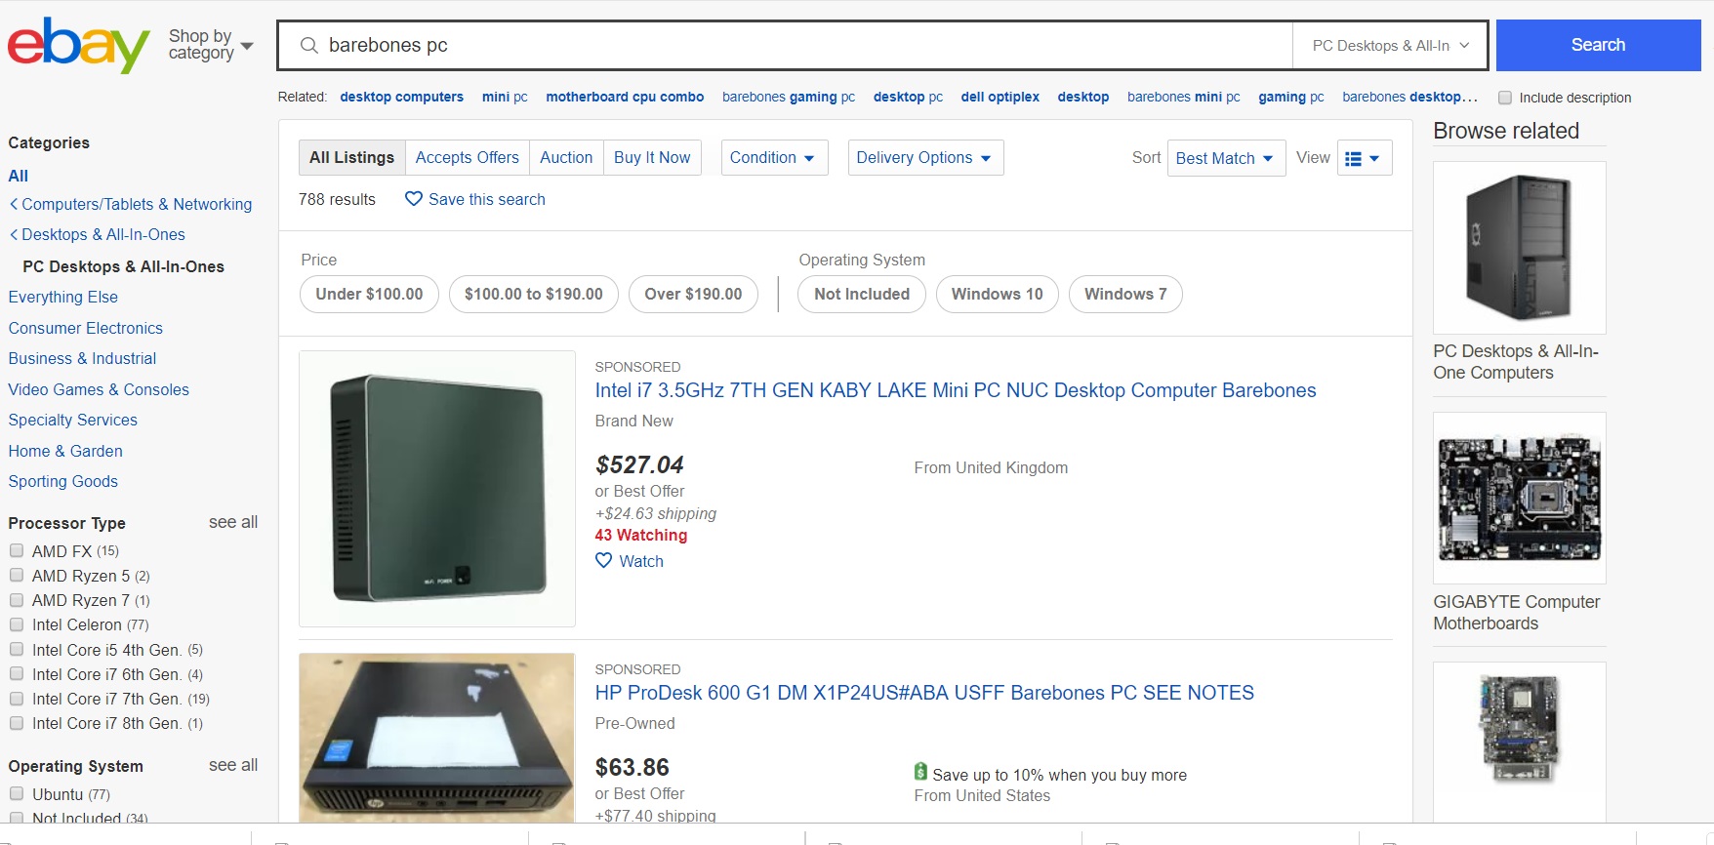Go back to Computers/Tablets & Networking category
Screen dimensions: 1714x845
[x=131, y=205]
